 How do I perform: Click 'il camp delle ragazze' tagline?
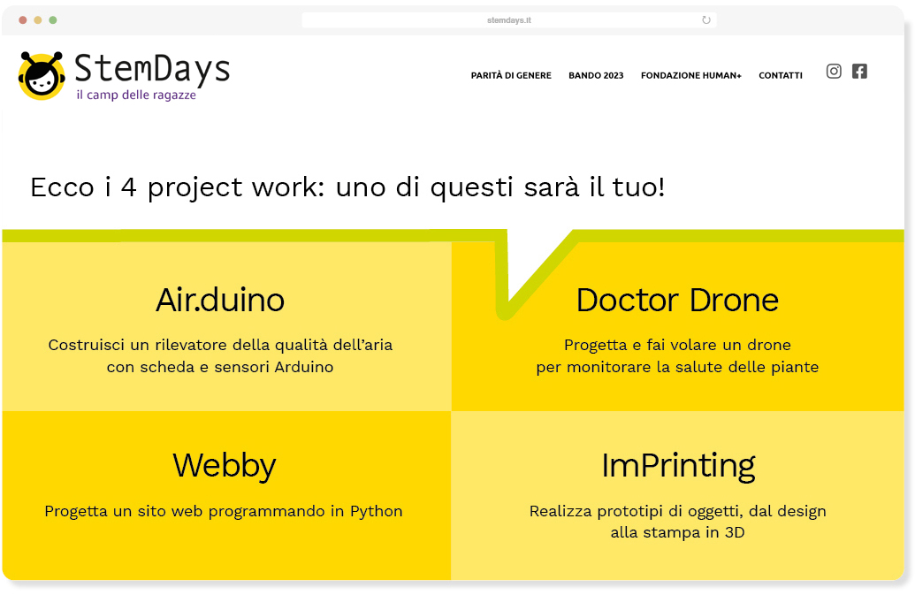tap(136, 95)
